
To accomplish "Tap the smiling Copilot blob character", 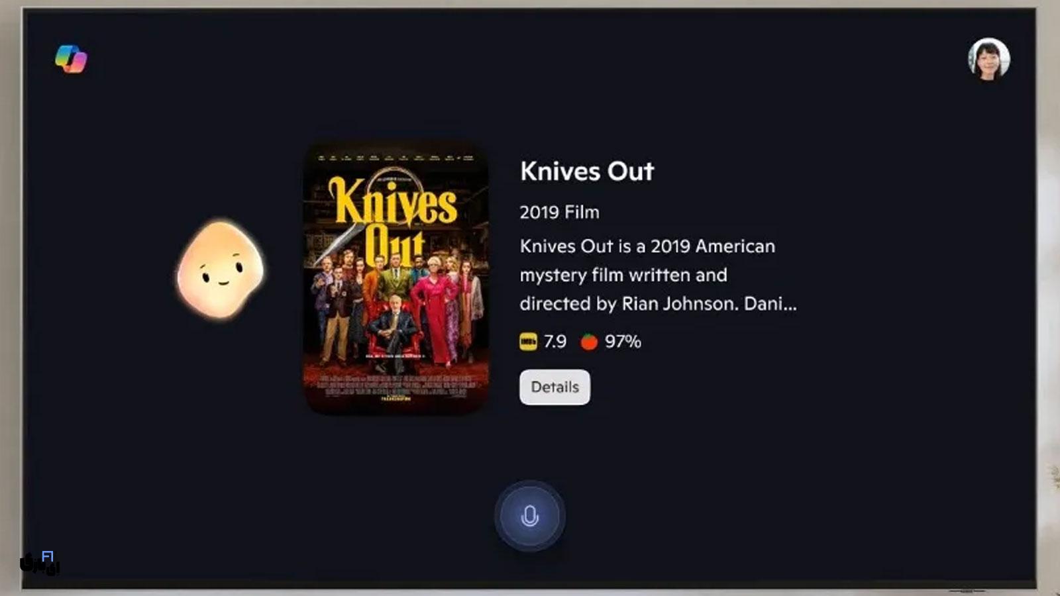I will 221,269.
